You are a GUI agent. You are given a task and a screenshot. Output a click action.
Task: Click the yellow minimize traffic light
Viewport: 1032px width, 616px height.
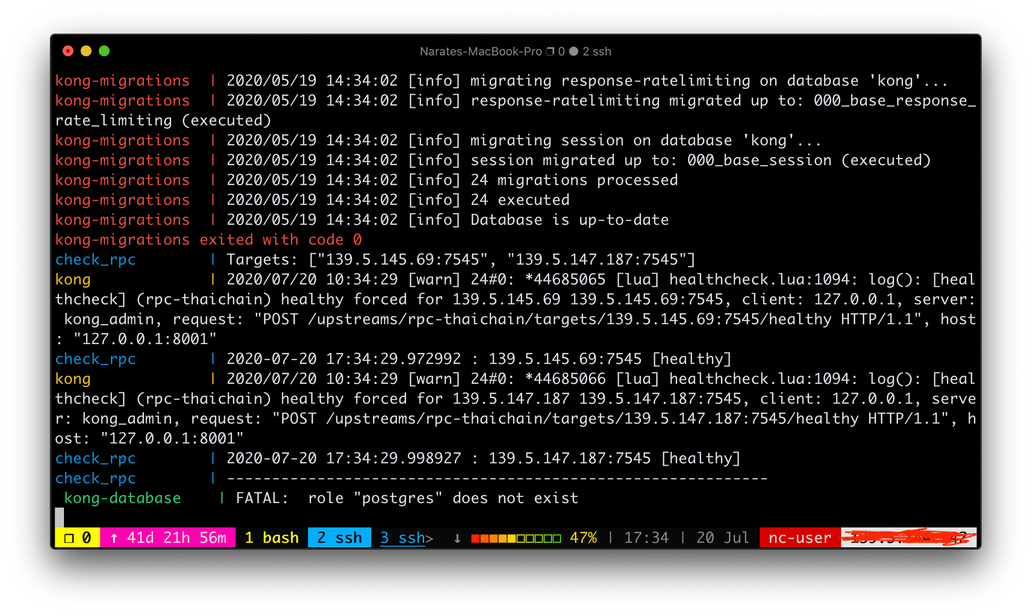pos(86,51)
